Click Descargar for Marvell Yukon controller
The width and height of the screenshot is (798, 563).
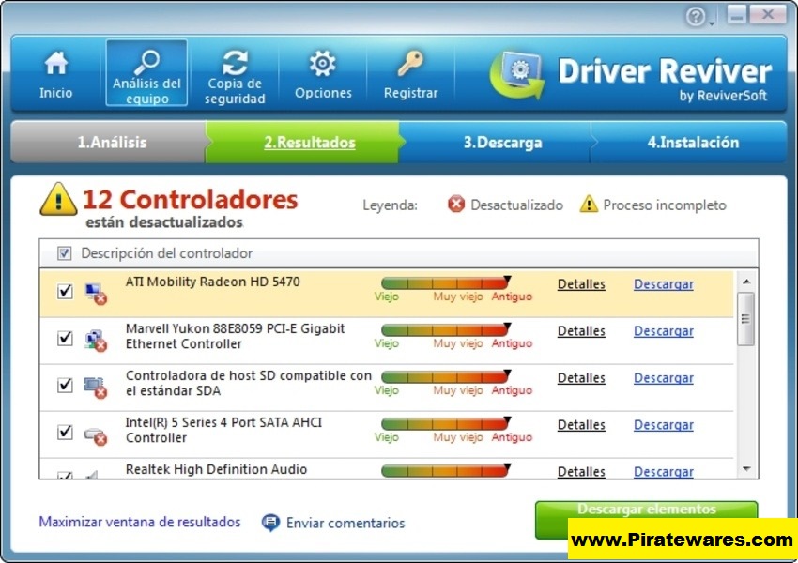tap(663, 331)
